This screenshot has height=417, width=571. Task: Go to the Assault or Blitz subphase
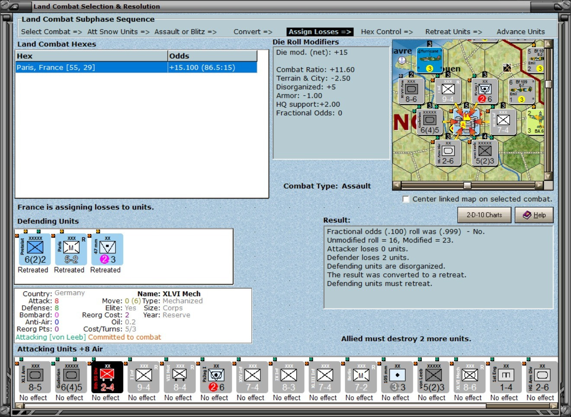pyautogui.click(x=186, y=32)
